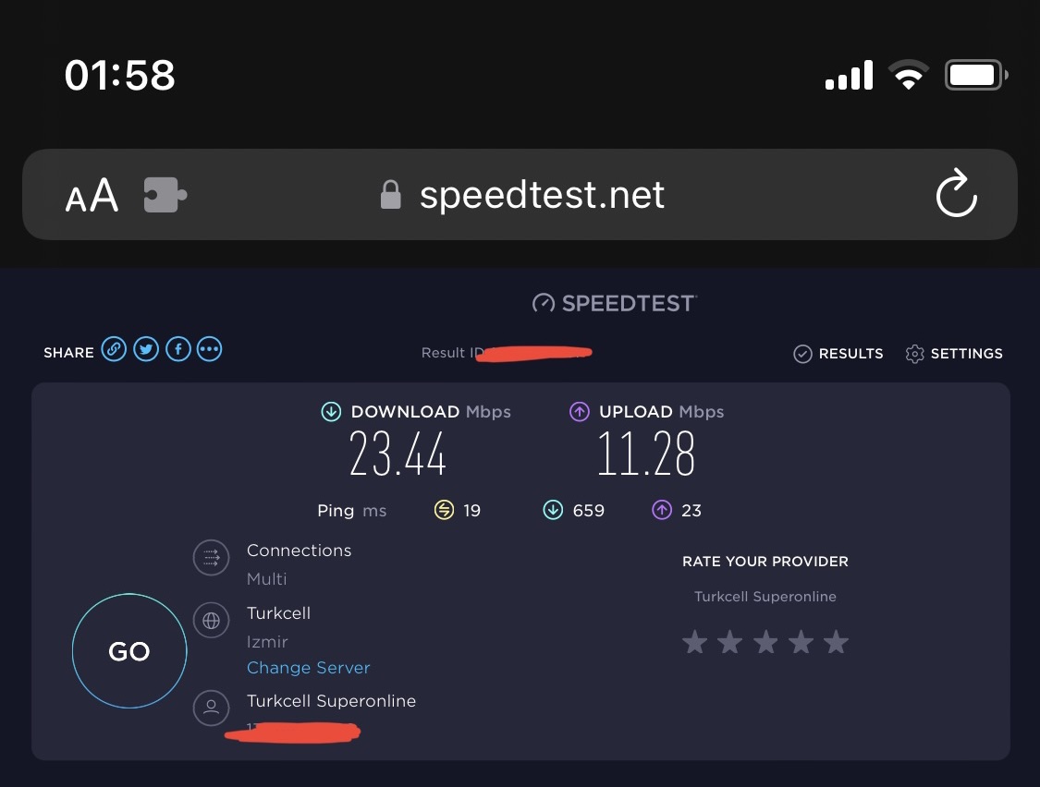Select the Multi connections option
The height and width of the screenshot is (787, 1040).
(x=267, y=579)
